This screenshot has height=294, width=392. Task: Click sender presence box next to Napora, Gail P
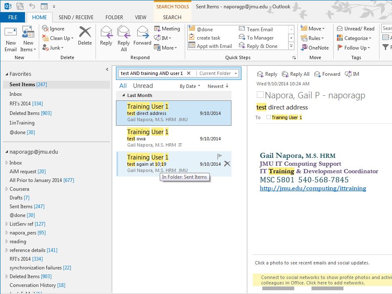pyautogui.click(x=260, y=95)
